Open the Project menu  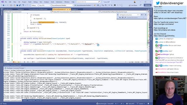pos(24,2)
